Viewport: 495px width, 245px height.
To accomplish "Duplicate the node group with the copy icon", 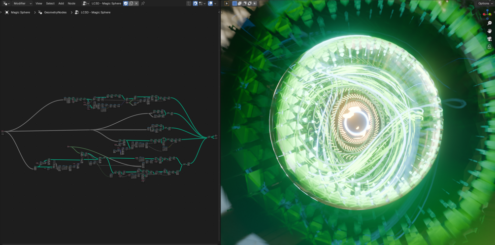I will [x=131, y=3].
